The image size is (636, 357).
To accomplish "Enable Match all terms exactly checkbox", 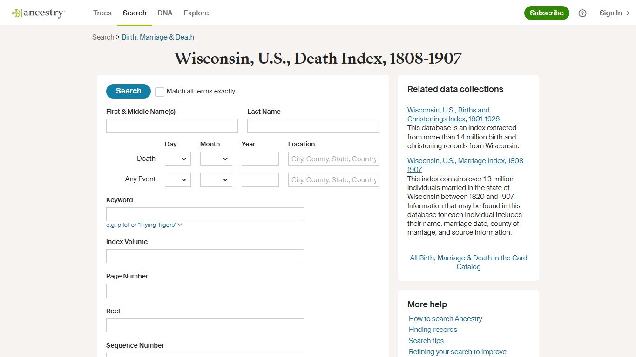I will (160, 92).
